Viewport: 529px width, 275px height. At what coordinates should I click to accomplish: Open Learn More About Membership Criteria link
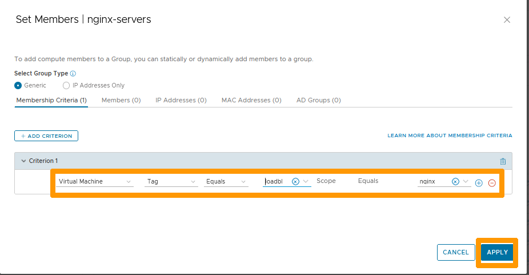point(450,135)
